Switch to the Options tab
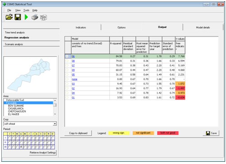The image size is (226, 164). [x=122, y=27]
